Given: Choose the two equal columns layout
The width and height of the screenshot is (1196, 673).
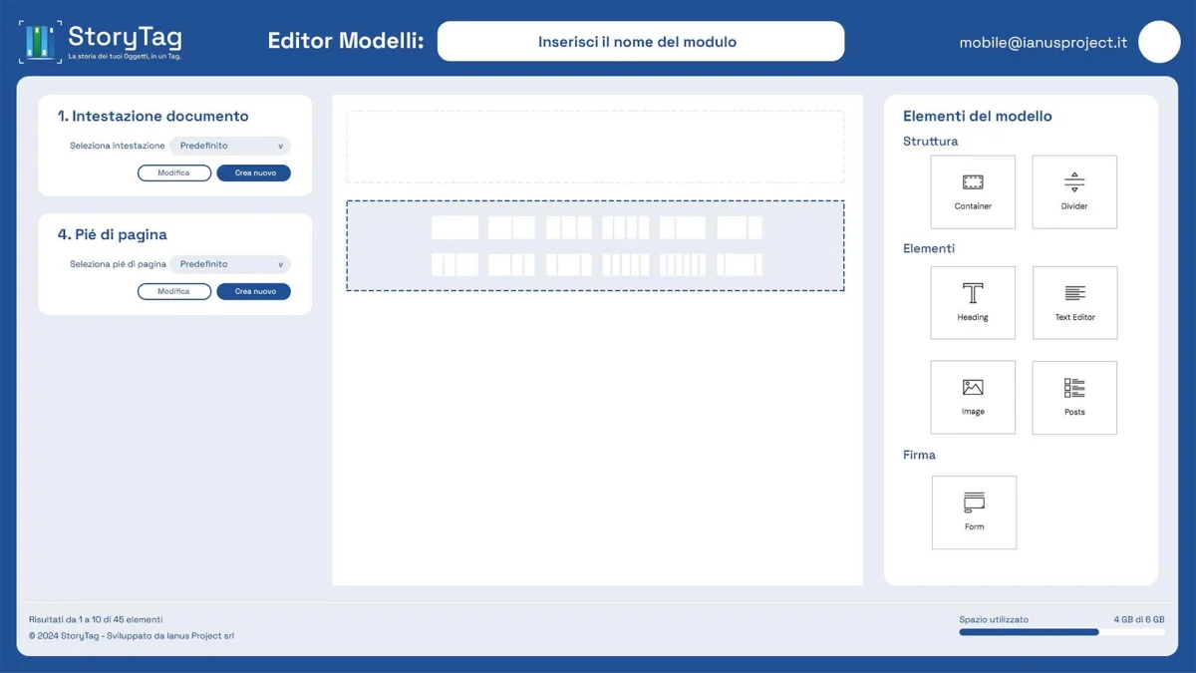Looking at the screenshot, I should (511, 227).
